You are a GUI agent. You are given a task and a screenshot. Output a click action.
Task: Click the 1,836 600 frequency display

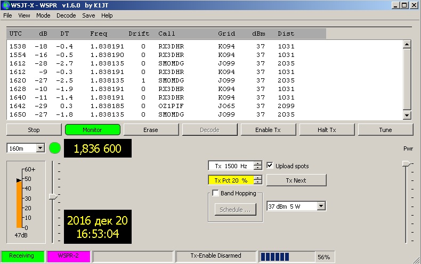pos(98,148)
